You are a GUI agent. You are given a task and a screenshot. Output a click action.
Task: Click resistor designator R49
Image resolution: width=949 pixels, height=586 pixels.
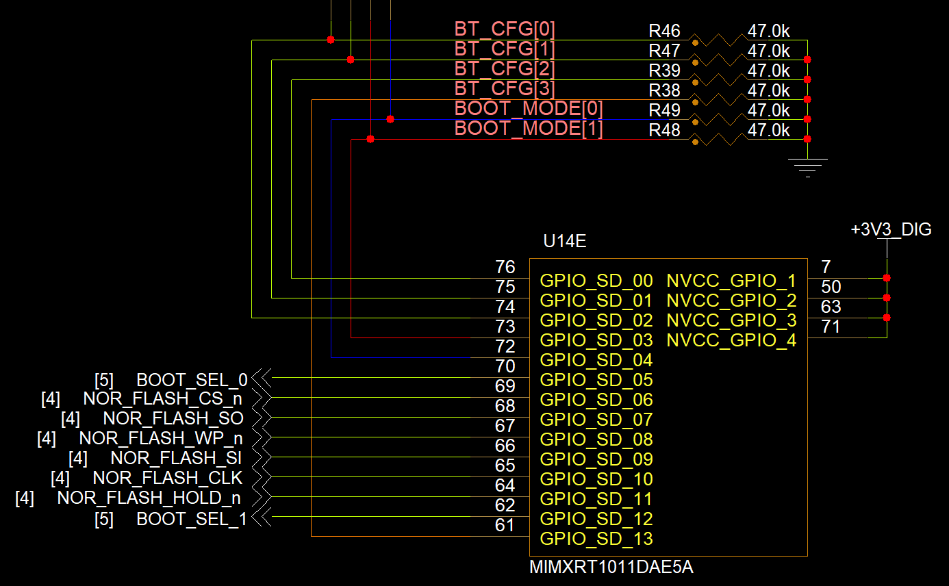pyautogui.click(x=664, y=110)
